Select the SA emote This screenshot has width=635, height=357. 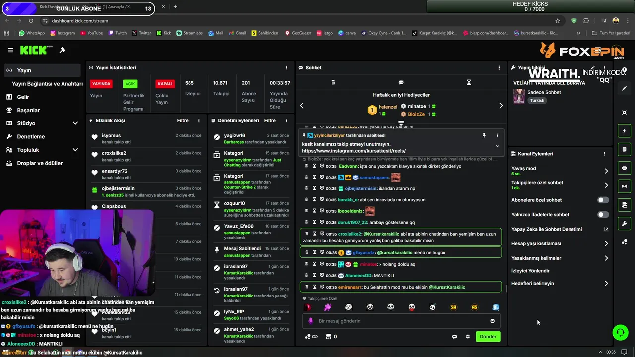(x=453, y=307)
